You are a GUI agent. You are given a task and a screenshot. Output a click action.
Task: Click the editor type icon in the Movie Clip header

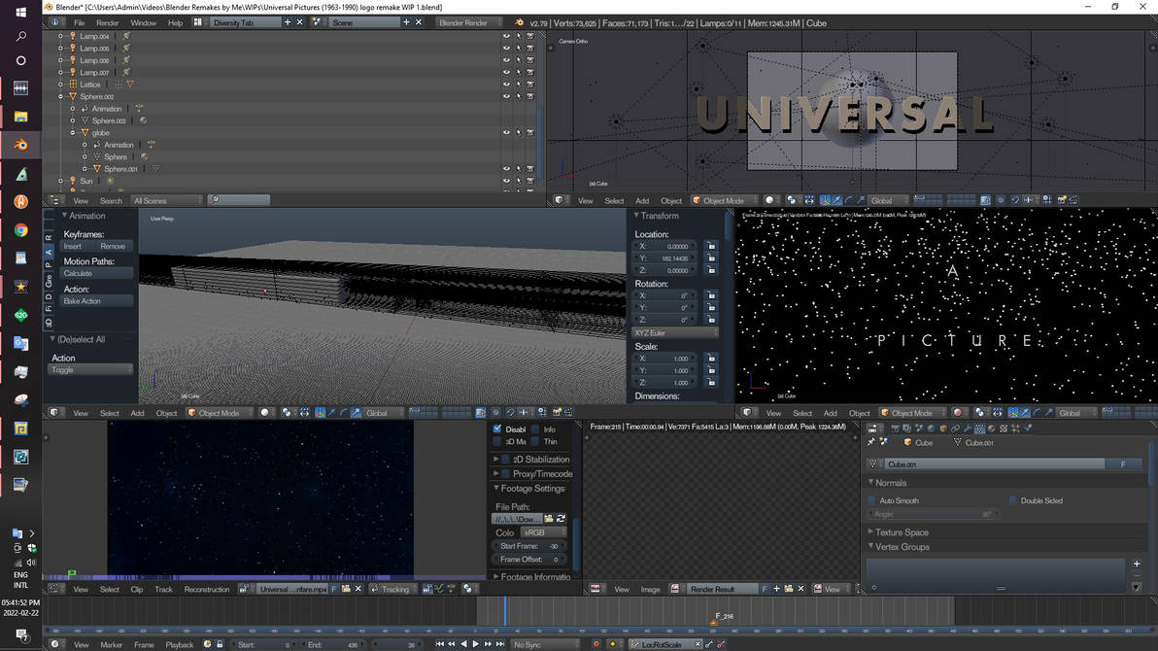point(55,589)
